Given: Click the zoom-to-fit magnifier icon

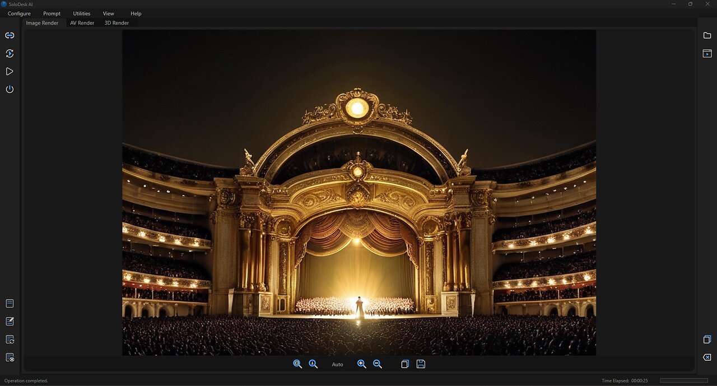Looking at the screenshot, I should point(297,364).
